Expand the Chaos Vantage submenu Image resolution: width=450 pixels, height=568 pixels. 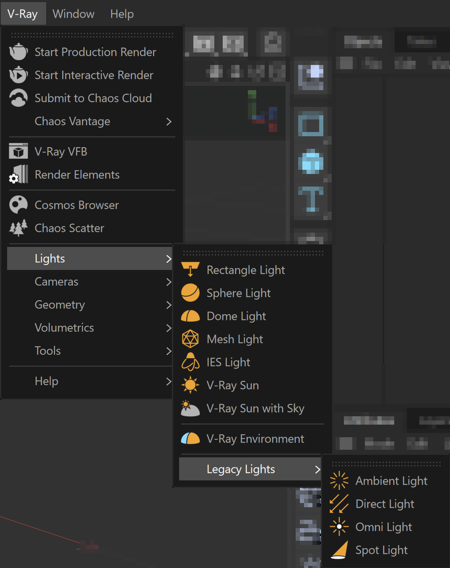coord(91,121)
